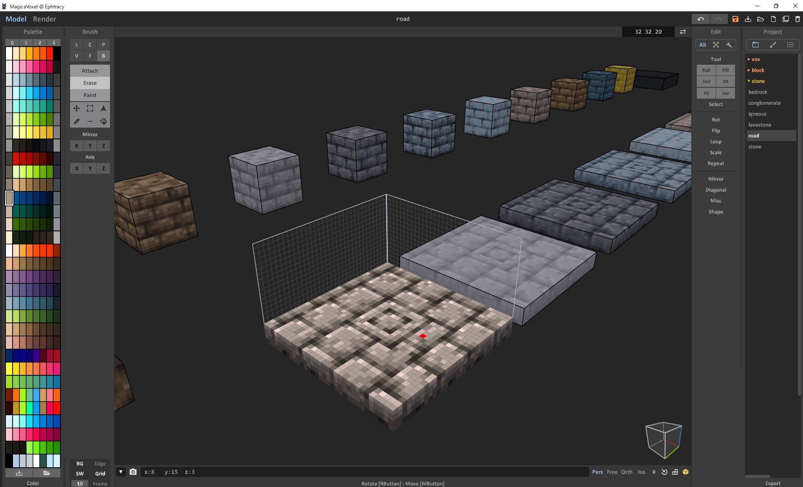803x487 pixels.
Task: Switch to the Render tab
Action: click(44, 19)
